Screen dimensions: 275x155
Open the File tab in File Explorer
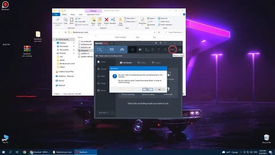click(56, 14)
